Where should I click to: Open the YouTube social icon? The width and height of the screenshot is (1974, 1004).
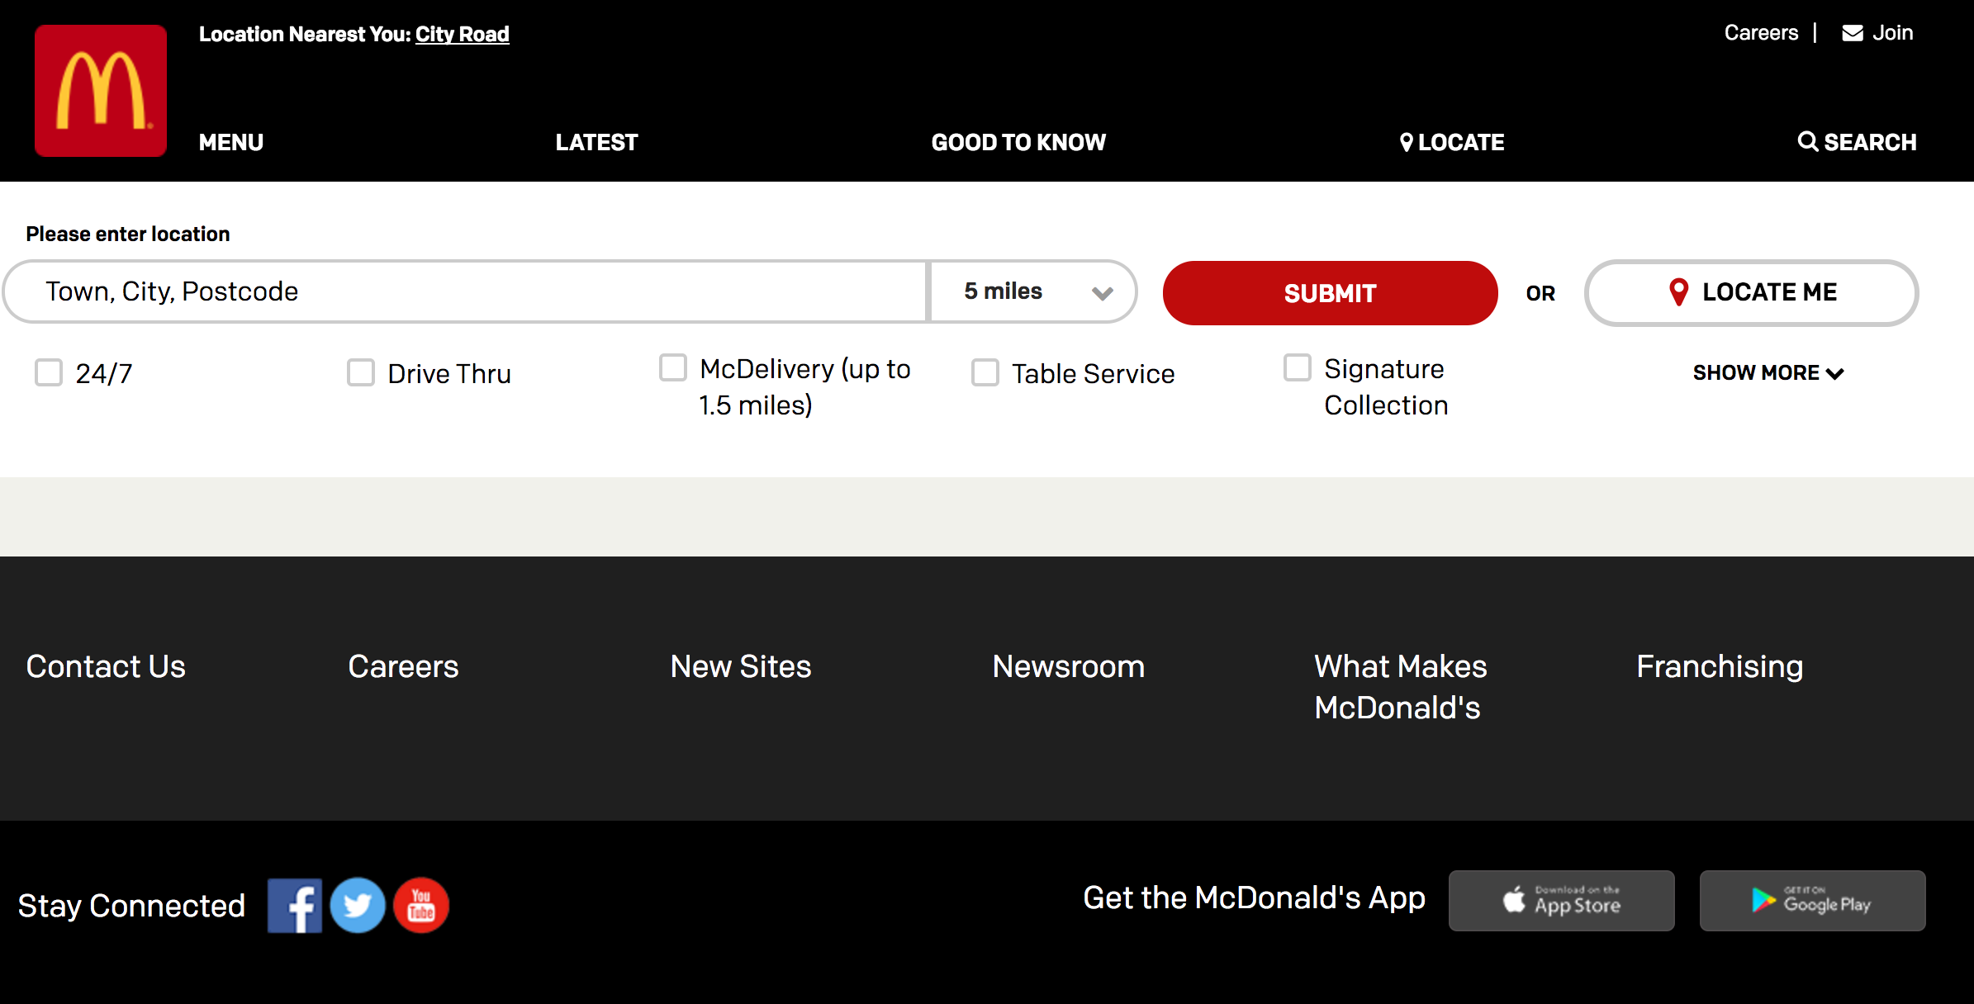point(421,906)
